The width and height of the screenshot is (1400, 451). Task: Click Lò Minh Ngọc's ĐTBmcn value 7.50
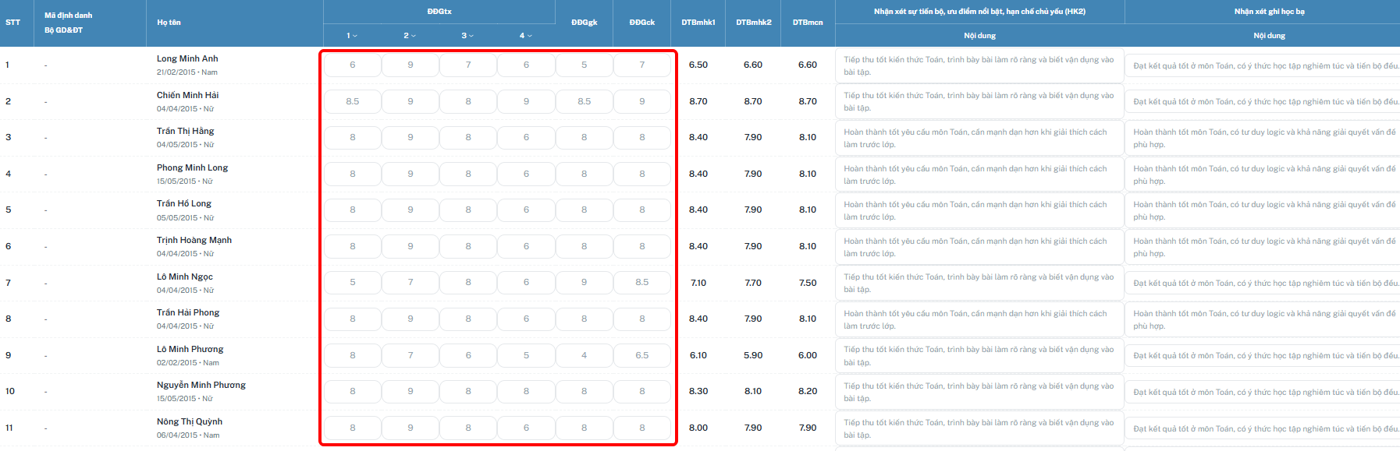(x=808, y=283)
